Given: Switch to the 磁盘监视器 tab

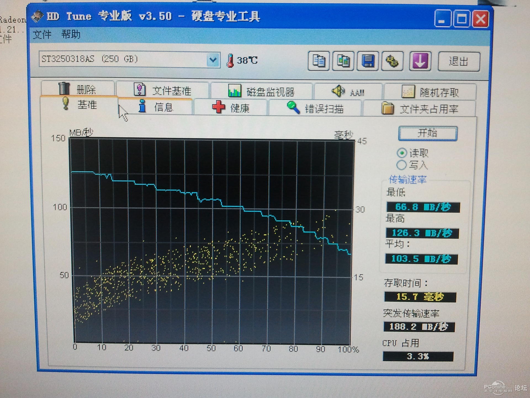Looking at the screenshot, I should coord(261,91).
